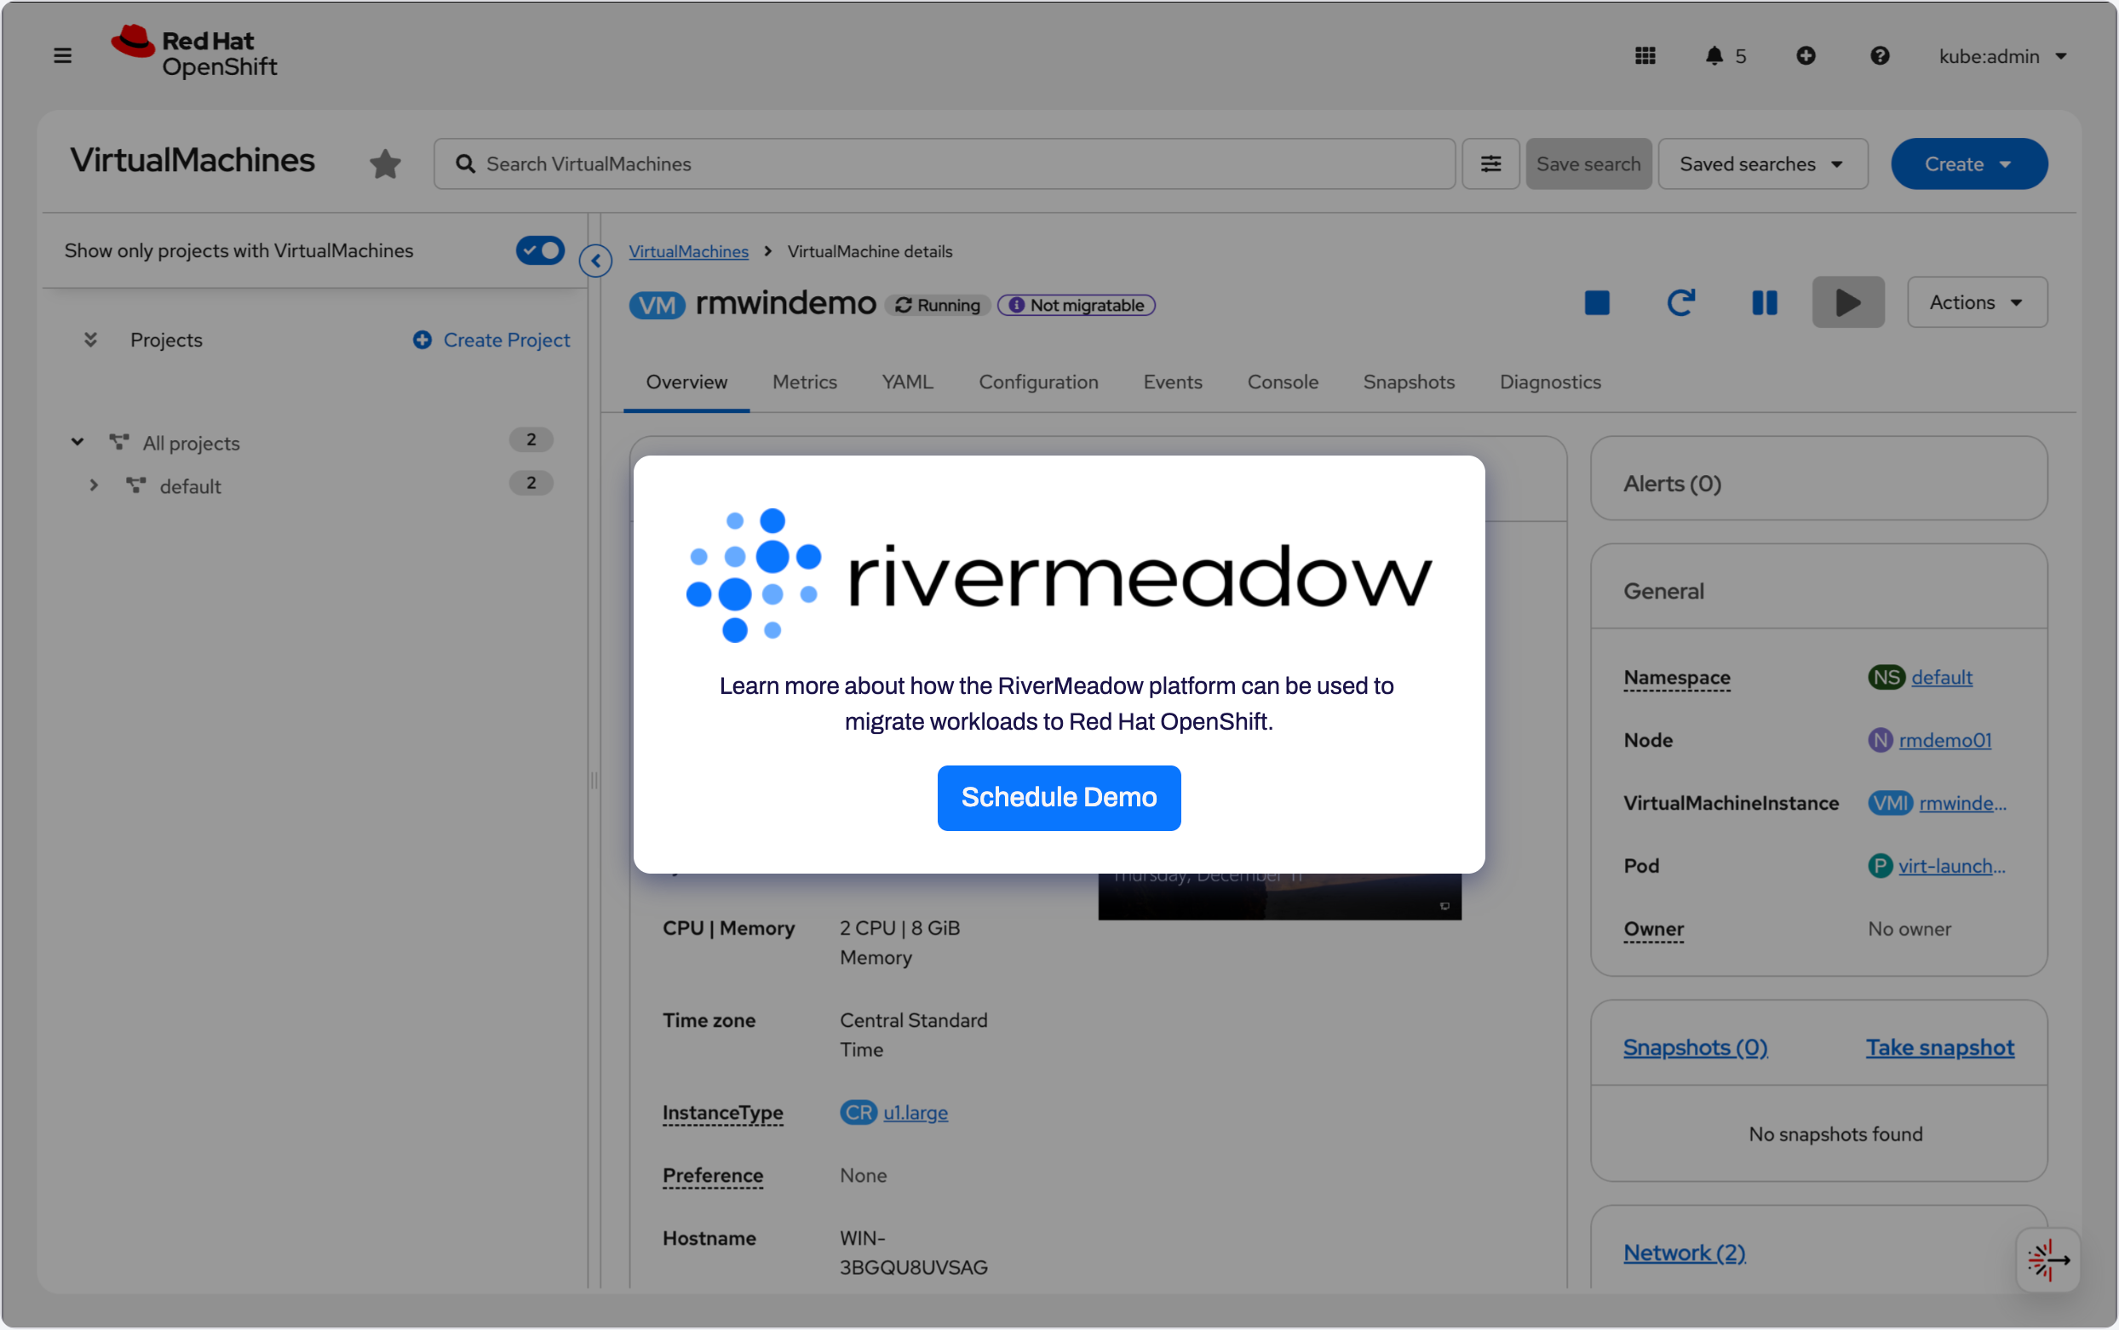This screenshot has width=2119, height=1330.
Task: Collapse the projects side panel arrow
Action: tap(595, 261)
